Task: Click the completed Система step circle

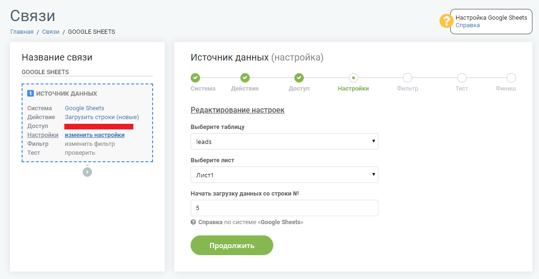Action: pos(195,78)
